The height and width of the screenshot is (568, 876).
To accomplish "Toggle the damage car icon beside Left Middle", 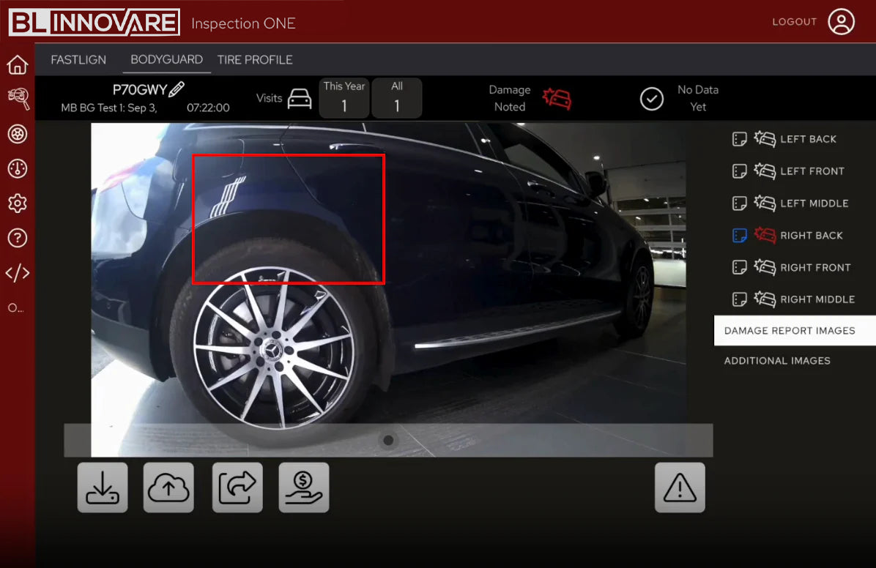I will click(x=765, y=203).
